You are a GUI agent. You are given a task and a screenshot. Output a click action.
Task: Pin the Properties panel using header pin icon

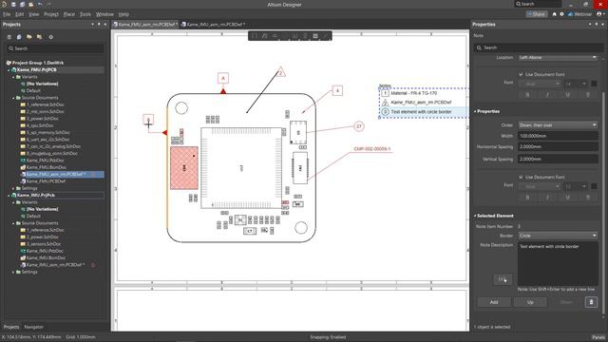597,24
